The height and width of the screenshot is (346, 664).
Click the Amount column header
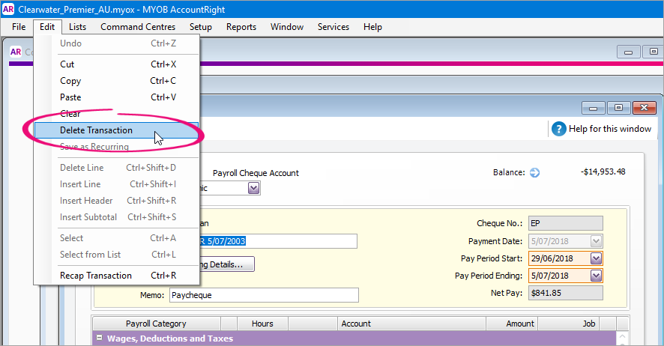coord(512,324)
